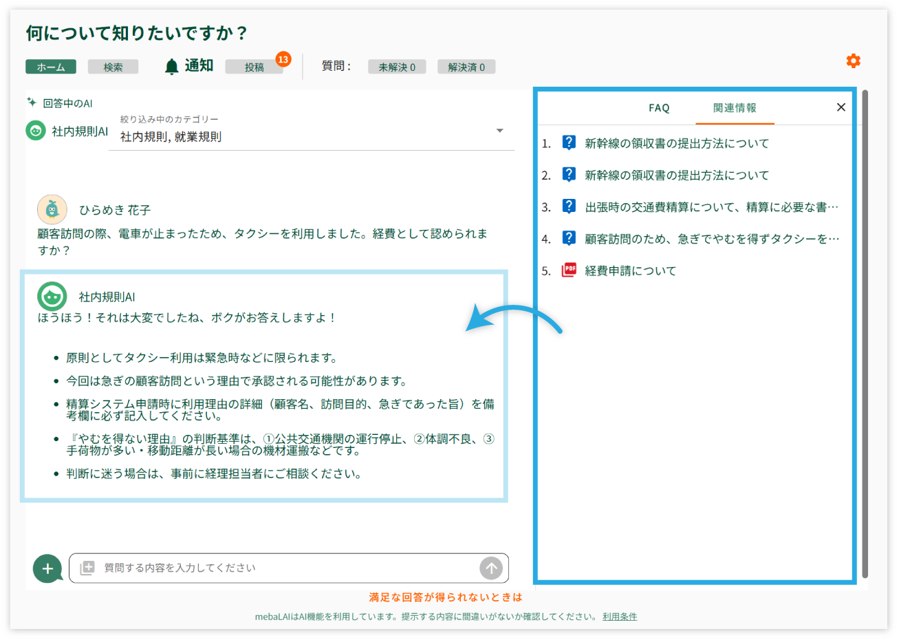Screen dimensions: 899x640
Task: Open 投稿 with 13 notifications badge
Action: coord(254,67)
